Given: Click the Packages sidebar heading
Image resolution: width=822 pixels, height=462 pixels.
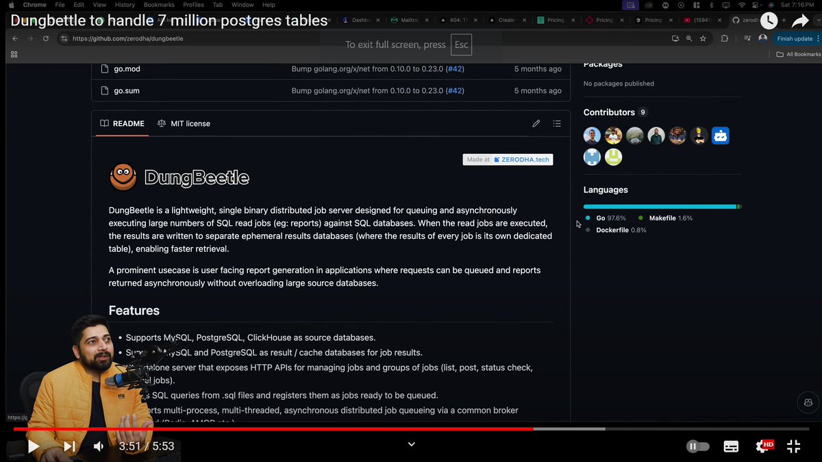Looking at the screenshot, I should point(603,64).
